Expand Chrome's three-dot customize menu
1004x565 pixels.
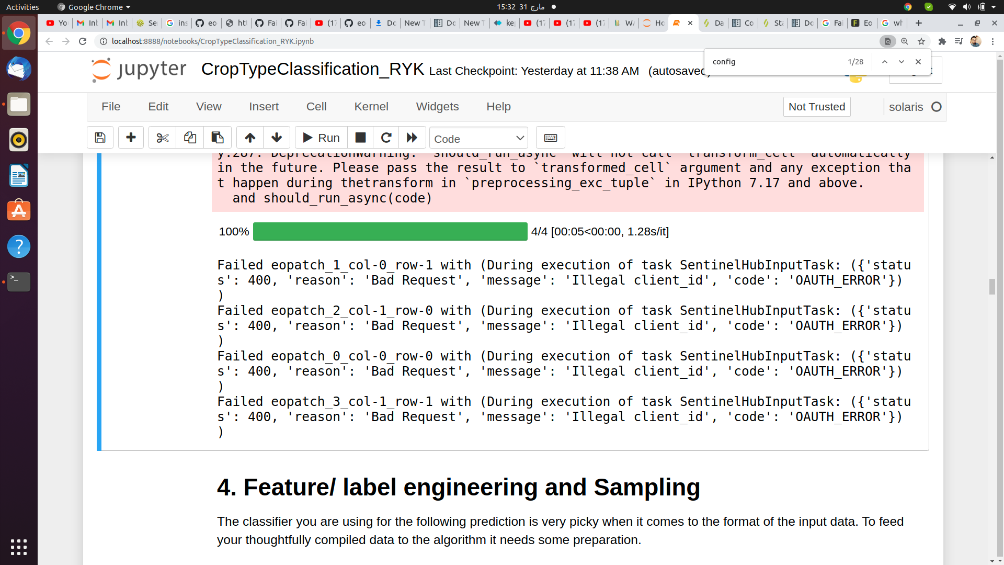point(994,41)
